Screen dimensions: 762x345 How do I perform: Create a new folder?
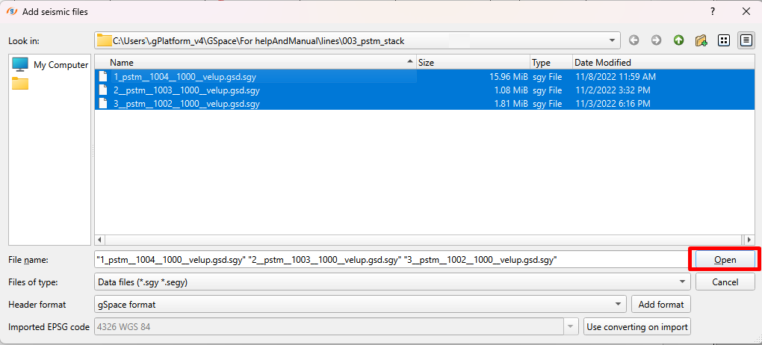click(x=701, y=41)
